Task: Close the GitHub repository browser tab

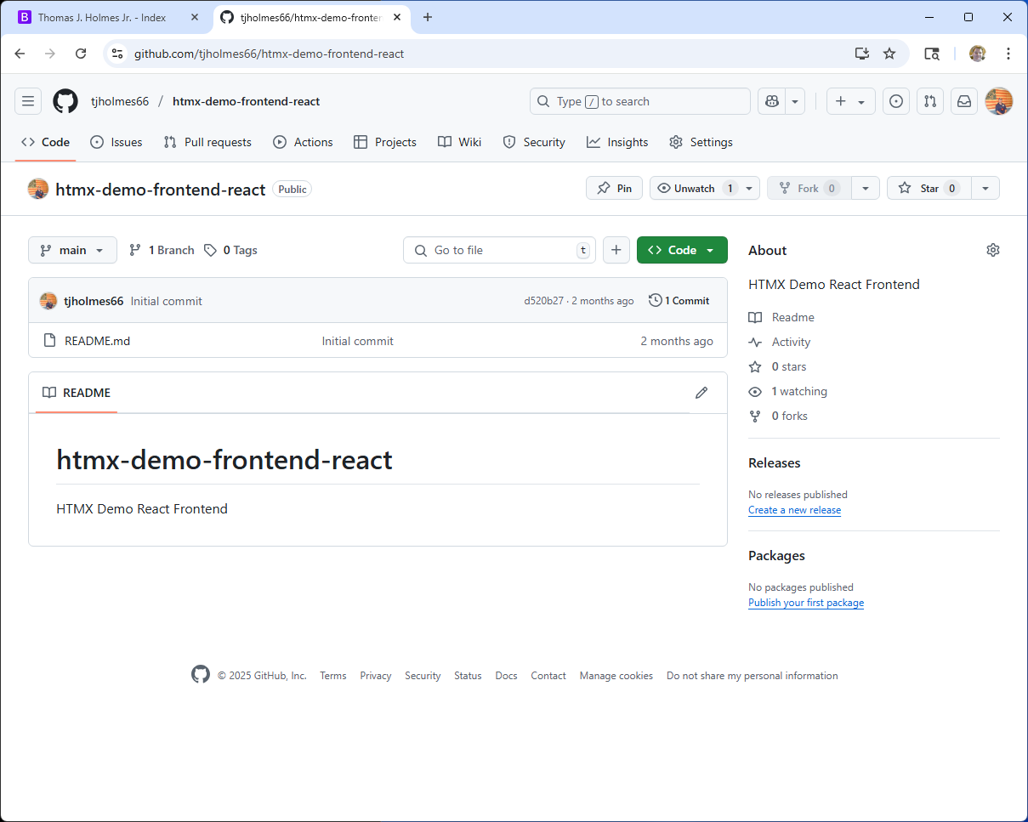Action: [397, 17]
